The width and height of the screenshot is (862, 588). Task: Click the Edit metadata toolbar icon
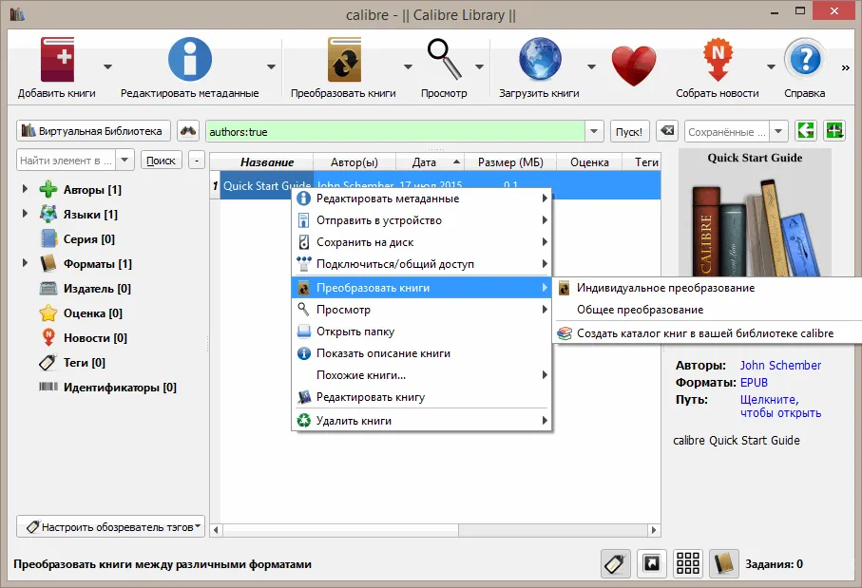190,59
